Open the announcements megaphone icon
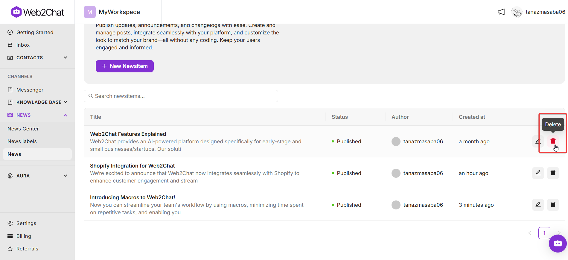The width and height of the screenshot is (568, 260). click(501, 12)
